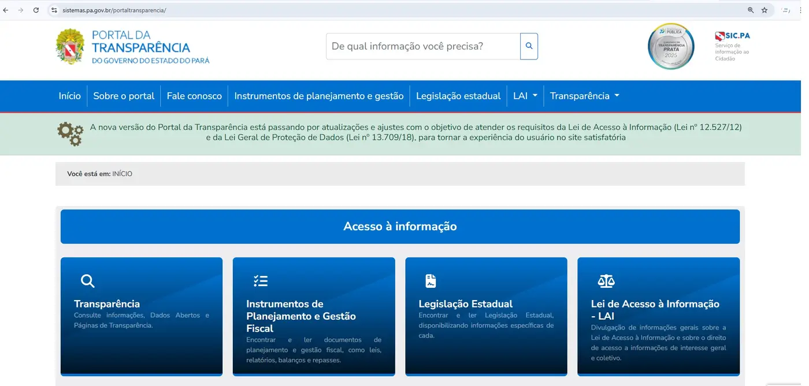The width and height of the screenshot is (809, 386).
Task: Open the Transparência Prata 2025 seal
Action: (670, 46)
